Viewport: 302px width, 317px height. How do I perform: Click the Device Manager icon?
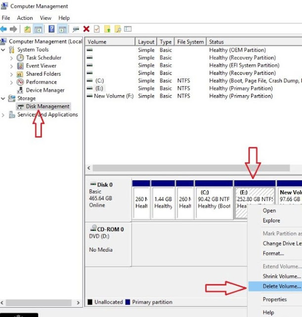click(x=20, y=90)
